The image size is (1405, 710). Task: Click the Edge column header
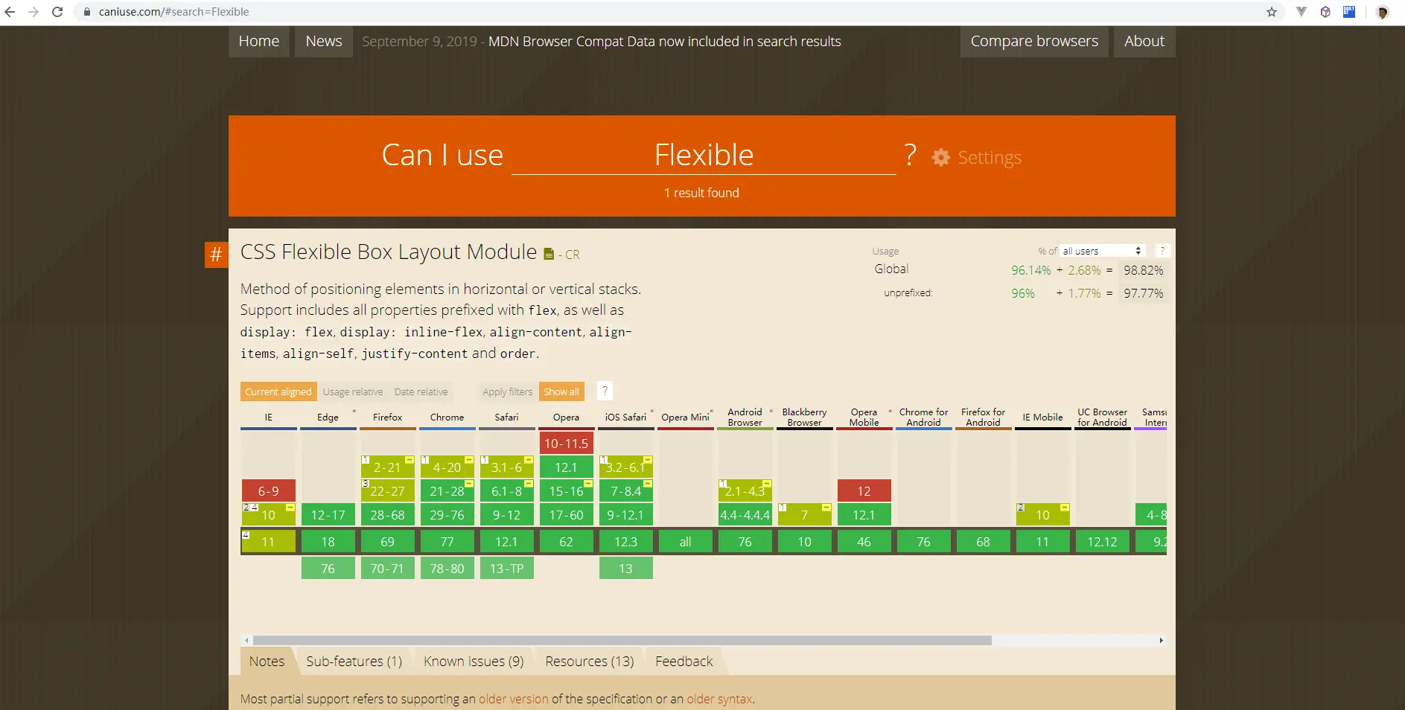(x=328, y=418)
